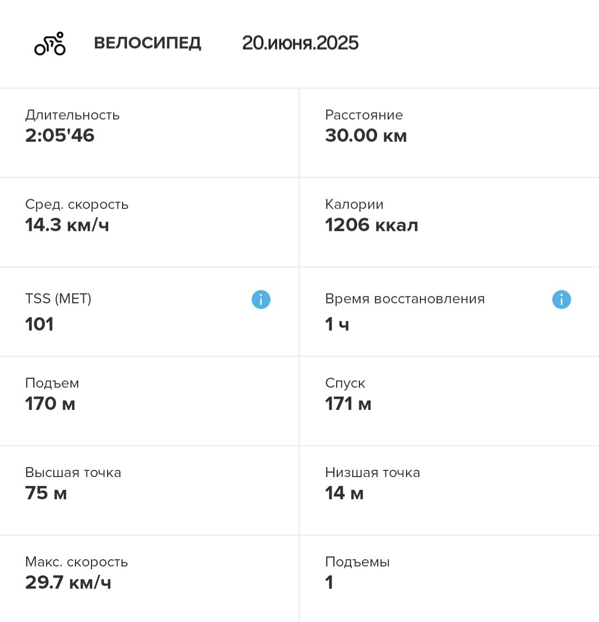599x622 pixels.
Task: Tap the Сред. скорость 14.3 км/ч value
Action: click(67, 225)
